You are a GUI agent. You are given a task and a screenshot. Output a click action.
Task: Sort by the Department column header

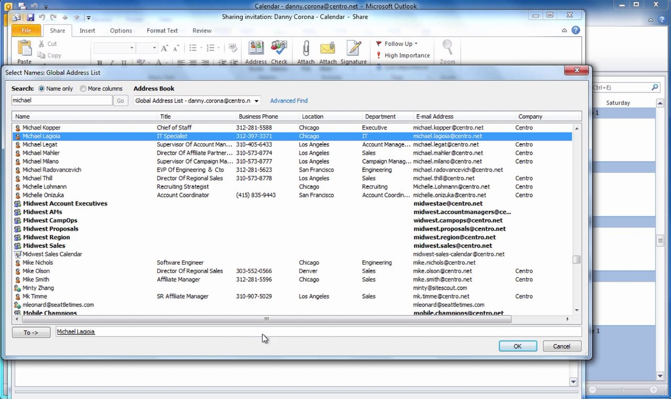(x=387, y=116)
